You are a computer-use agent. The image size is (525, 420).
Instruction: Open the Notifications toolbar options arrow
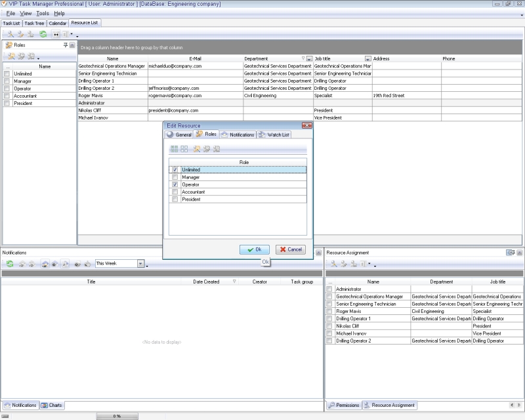(147, 266)
